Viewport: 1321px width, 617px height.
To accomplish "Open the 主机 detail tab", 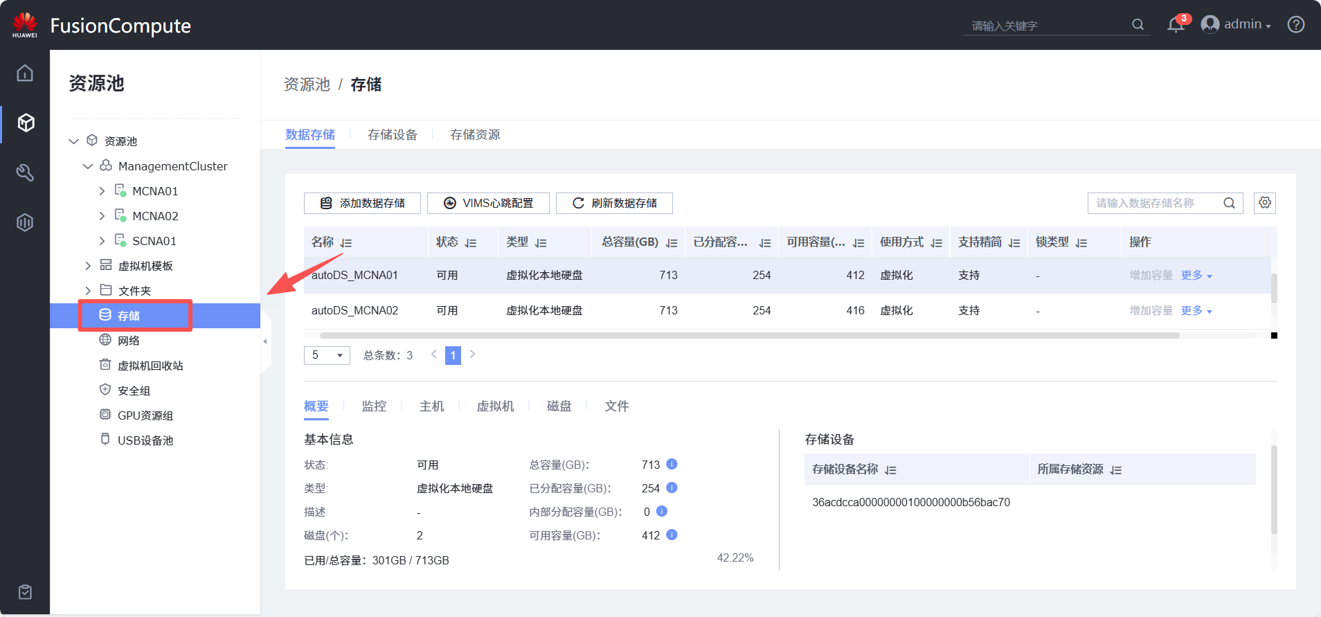I will 431,406.
